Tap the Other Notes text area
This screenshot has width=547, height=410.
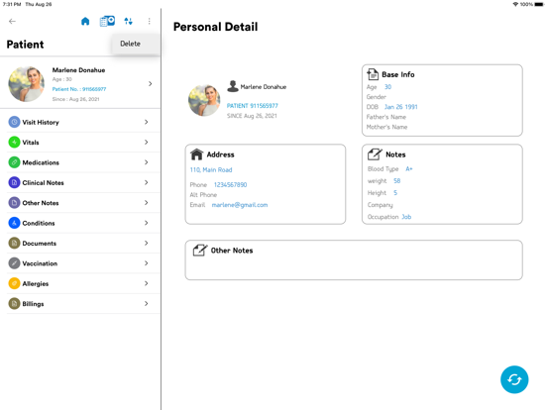coord(354,259)
